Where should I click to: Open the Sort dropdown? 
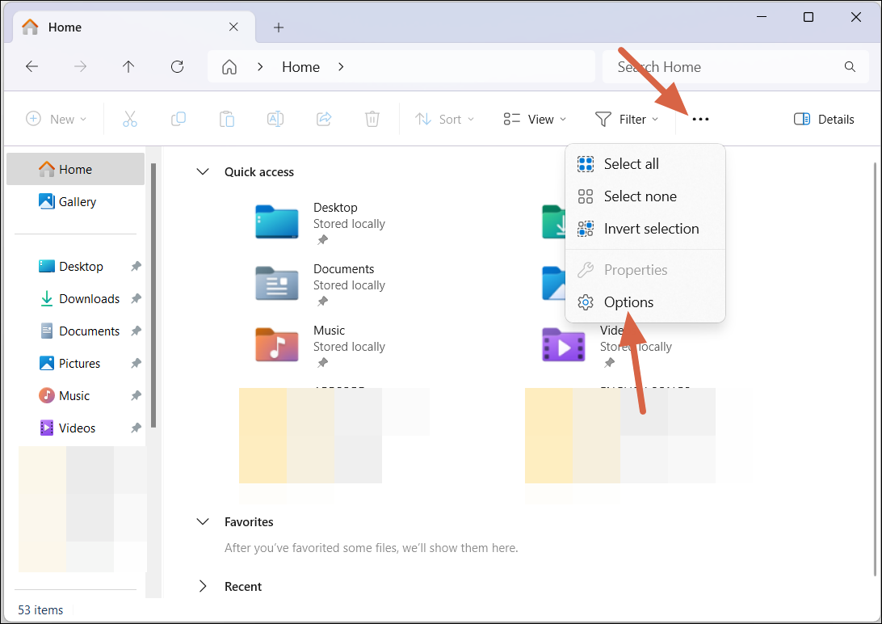click(444, 119)
